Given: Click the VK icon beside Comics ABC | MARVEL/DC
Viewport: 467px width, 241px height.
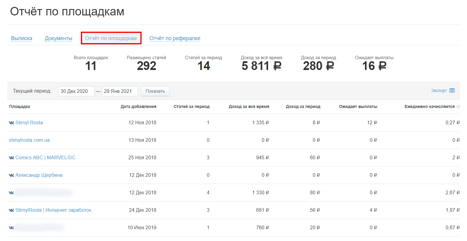Looking at the screenshot, I should pos(11,158).
